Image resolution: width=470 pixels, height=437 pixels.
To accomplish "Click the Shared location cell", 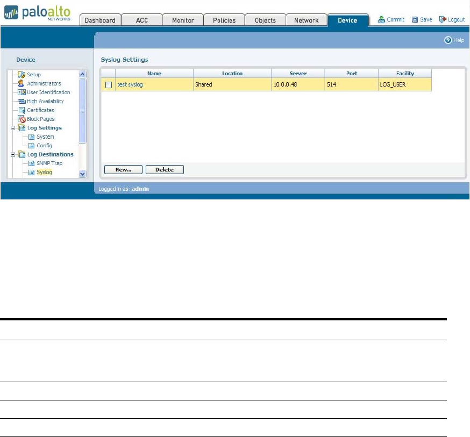I will tap(232, 84).
